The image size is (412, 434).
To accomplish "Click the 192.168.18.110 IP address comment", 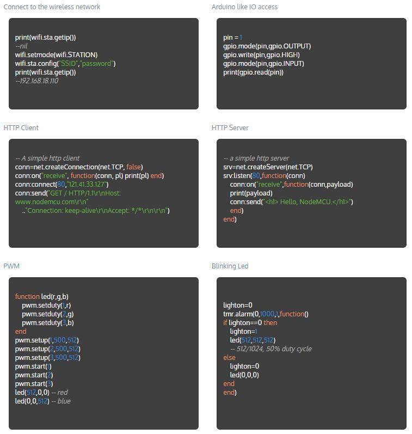I will 37,81.
